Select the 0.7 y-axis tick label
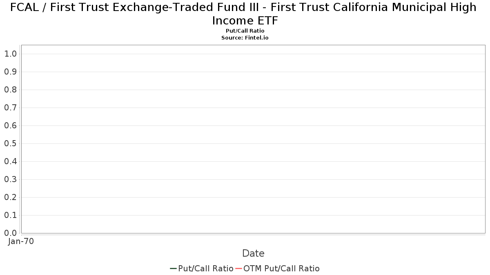This screenshot has width=490, height=275. pos(10,108)
